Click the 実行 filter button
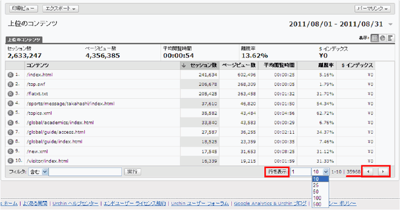 133,172
